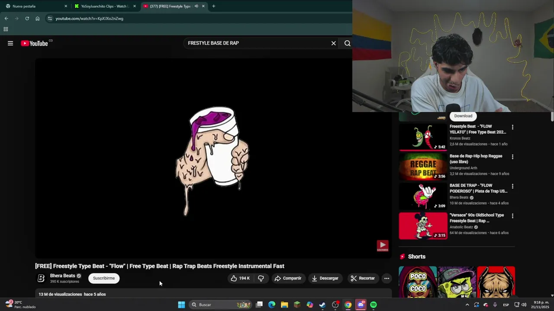
Task: Click the youtube.com address bar URL
Action: [x=90, y=19]
